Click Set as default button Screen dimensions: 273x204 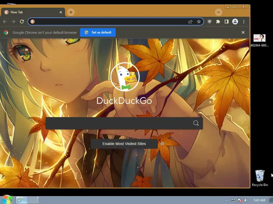pyautogui.click(x=98, y=32)
